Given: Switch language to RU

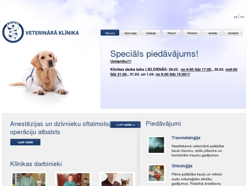Looking at the screenshot, I should 242,17.
